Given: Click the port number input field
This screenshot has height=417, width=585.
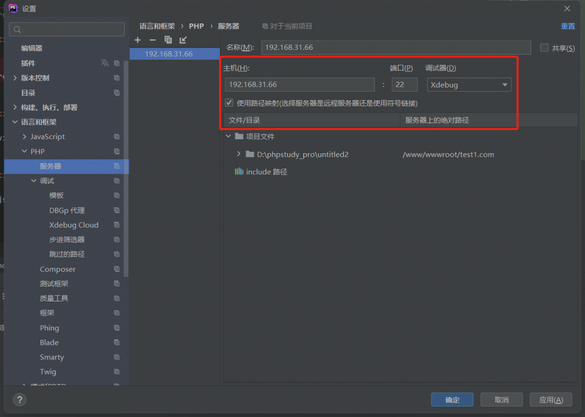Looking at the screenshot, I should [404, 85].
